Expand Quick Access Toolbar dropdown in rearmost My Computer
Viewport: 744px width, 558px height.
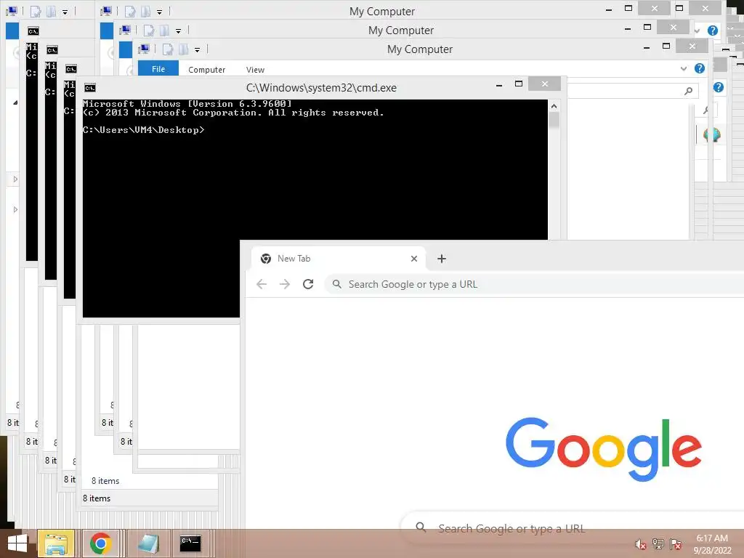point(159,12)
